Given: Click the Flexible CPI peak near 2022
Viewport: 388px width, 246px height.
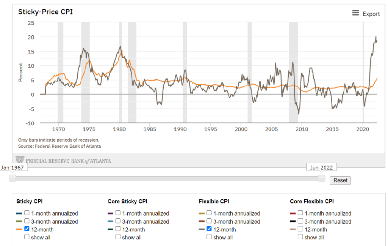Looking at the screenshot, I should pos(376,37).
